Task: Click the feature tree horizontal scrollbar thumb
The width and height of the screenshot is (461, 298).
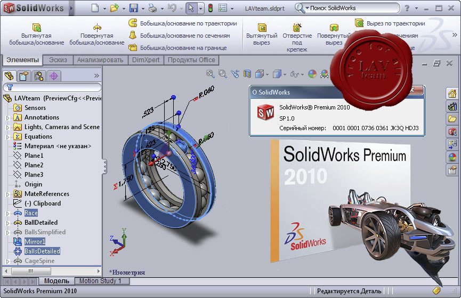Action: tap(30, 271)
